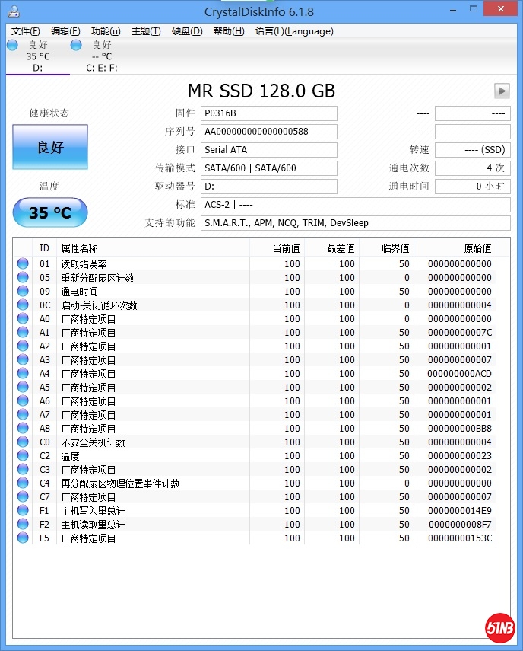Click the 原始值 column header
523x651 pixels.
(477, 248)
